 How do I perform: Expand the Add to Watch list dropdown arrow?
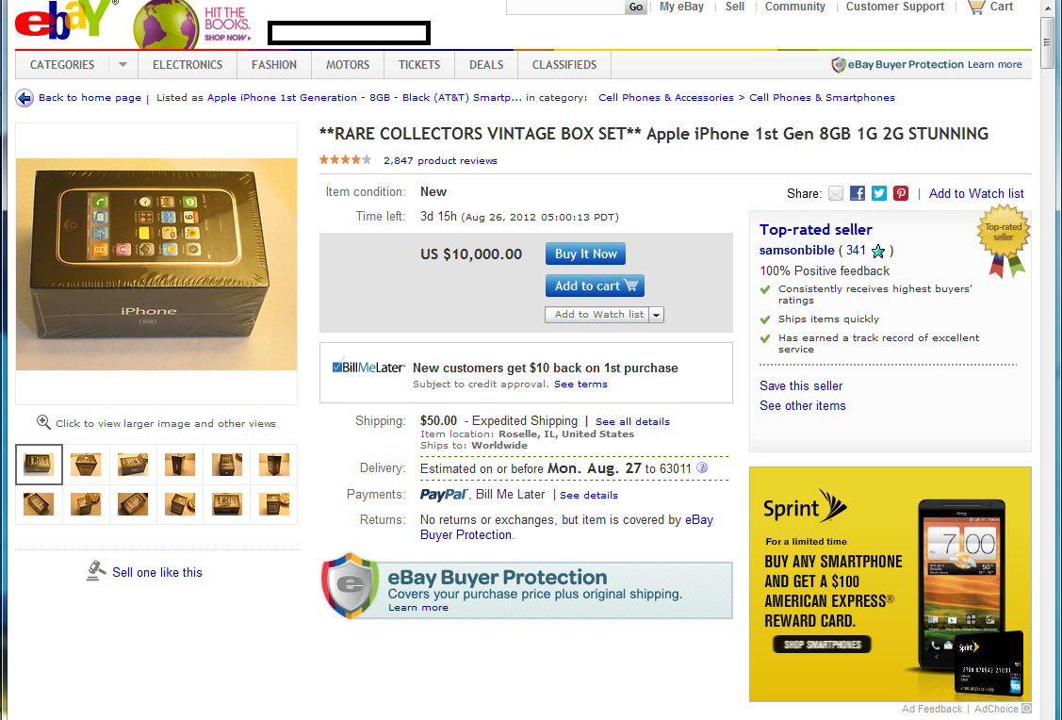[656, 315]
